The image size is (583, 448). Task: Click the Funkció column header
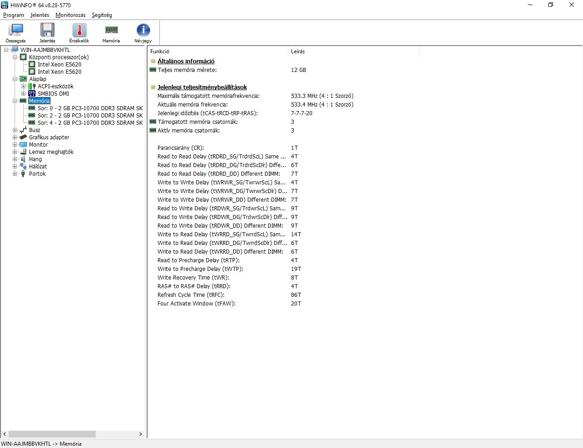click(218, 51)
